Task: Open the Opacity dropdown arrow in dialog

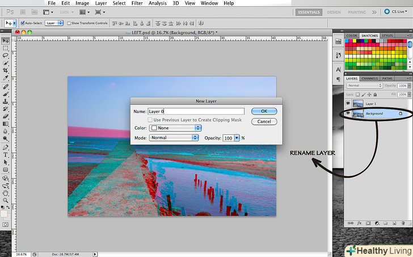Action: [x=237, y=138]
